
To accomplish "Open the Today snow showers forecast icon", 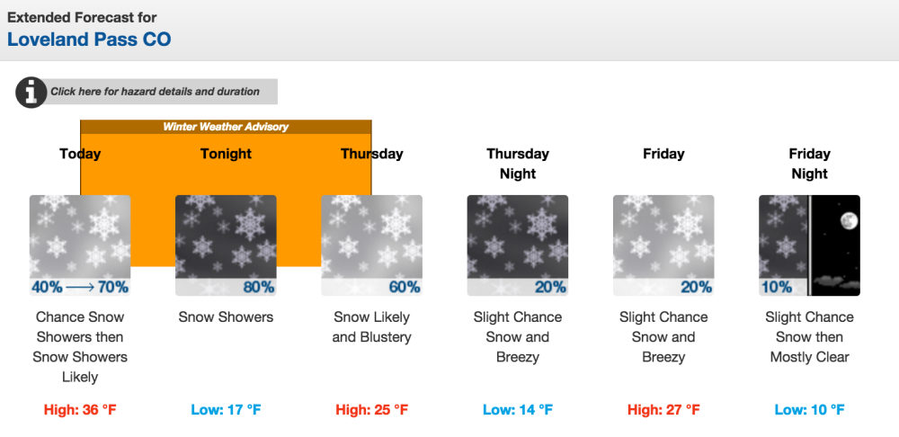I will pos(80,245).
